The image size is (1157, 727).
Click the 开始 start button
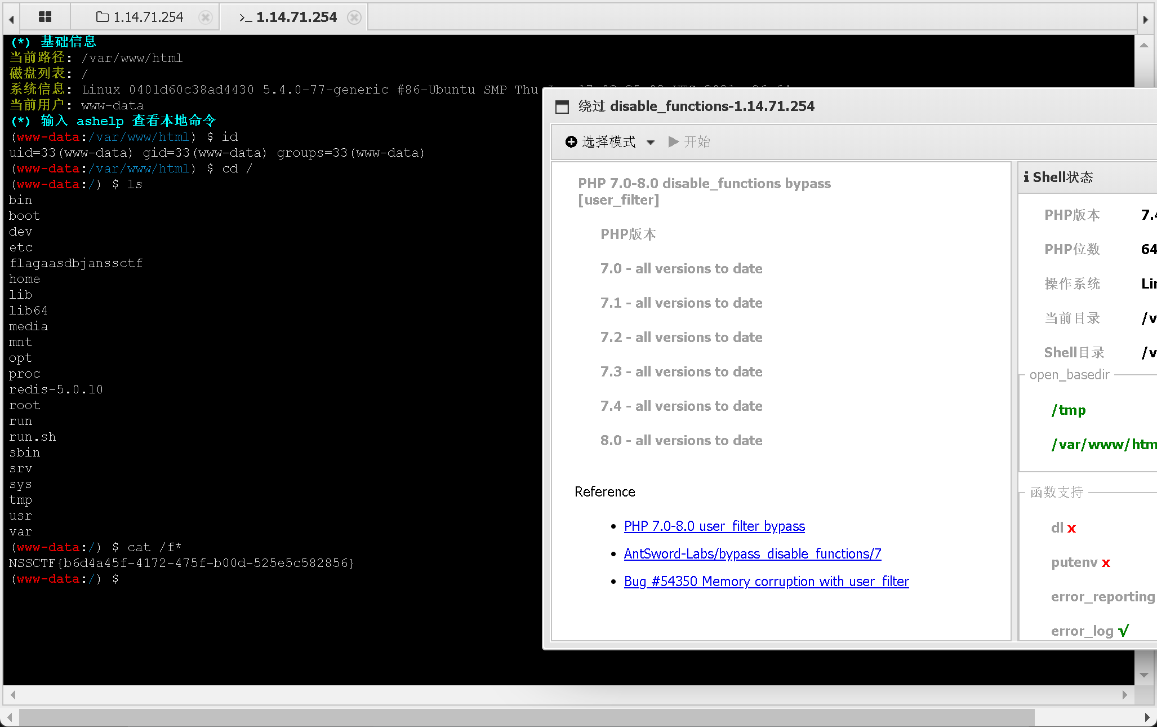point(689,142)
